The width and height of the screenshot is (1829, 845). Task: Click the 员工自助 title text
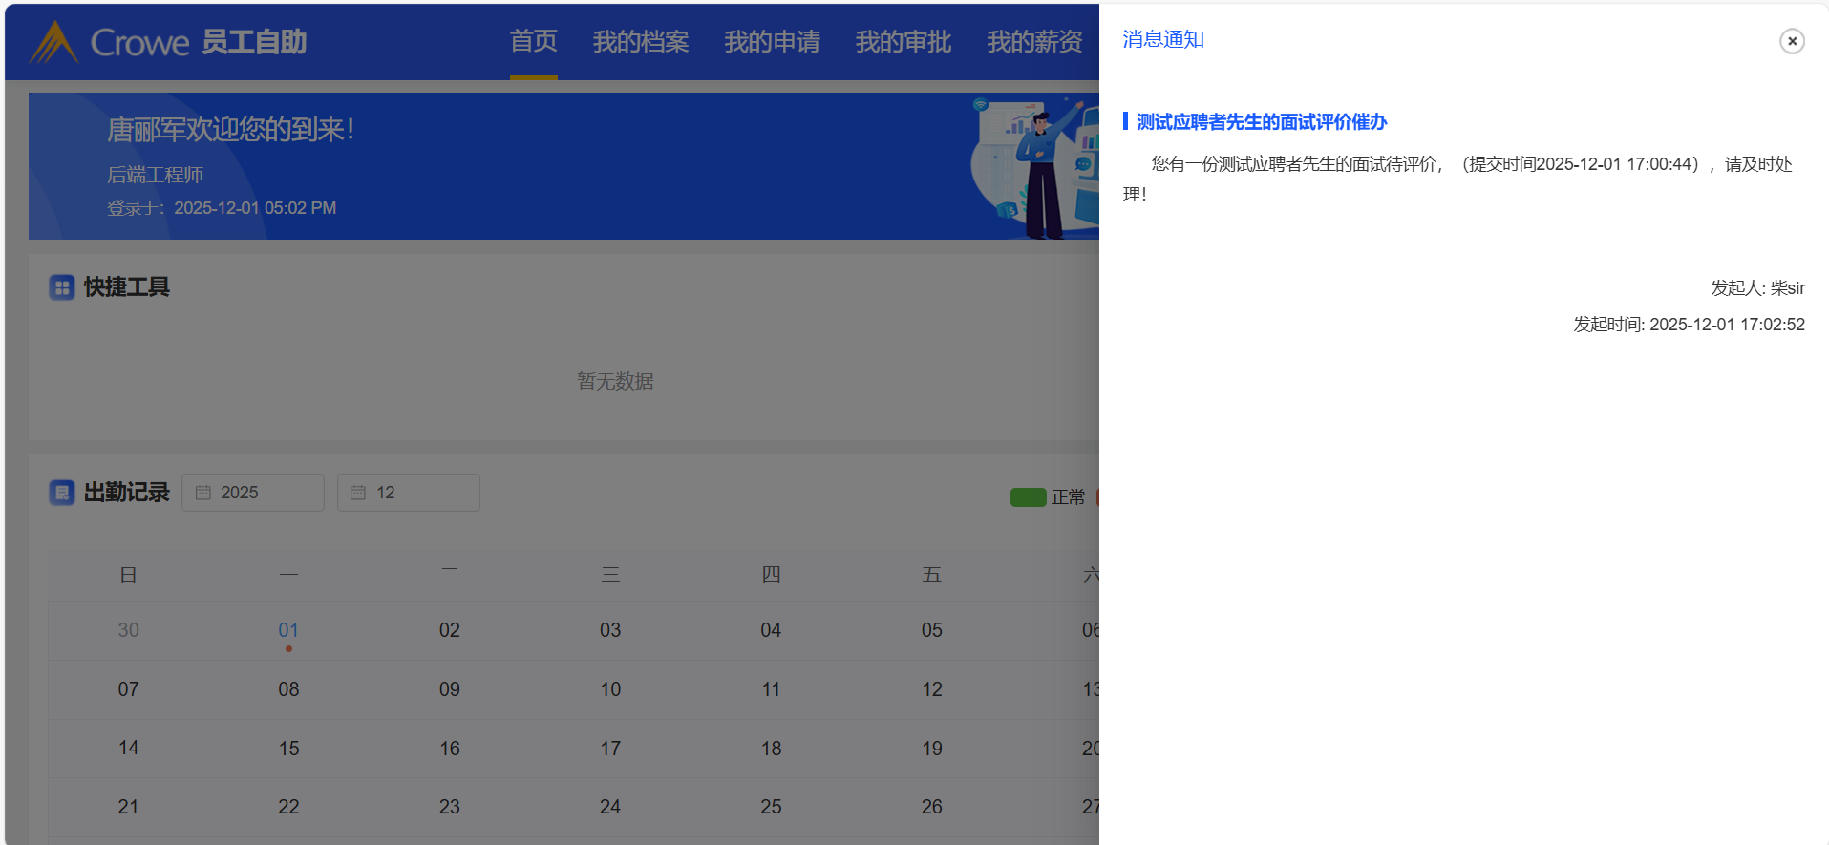[254, 42]
